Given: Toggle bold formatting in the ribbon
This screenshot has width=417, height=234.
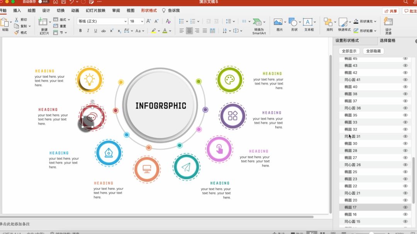Looking at the screenshot, I should coord(80,31).
